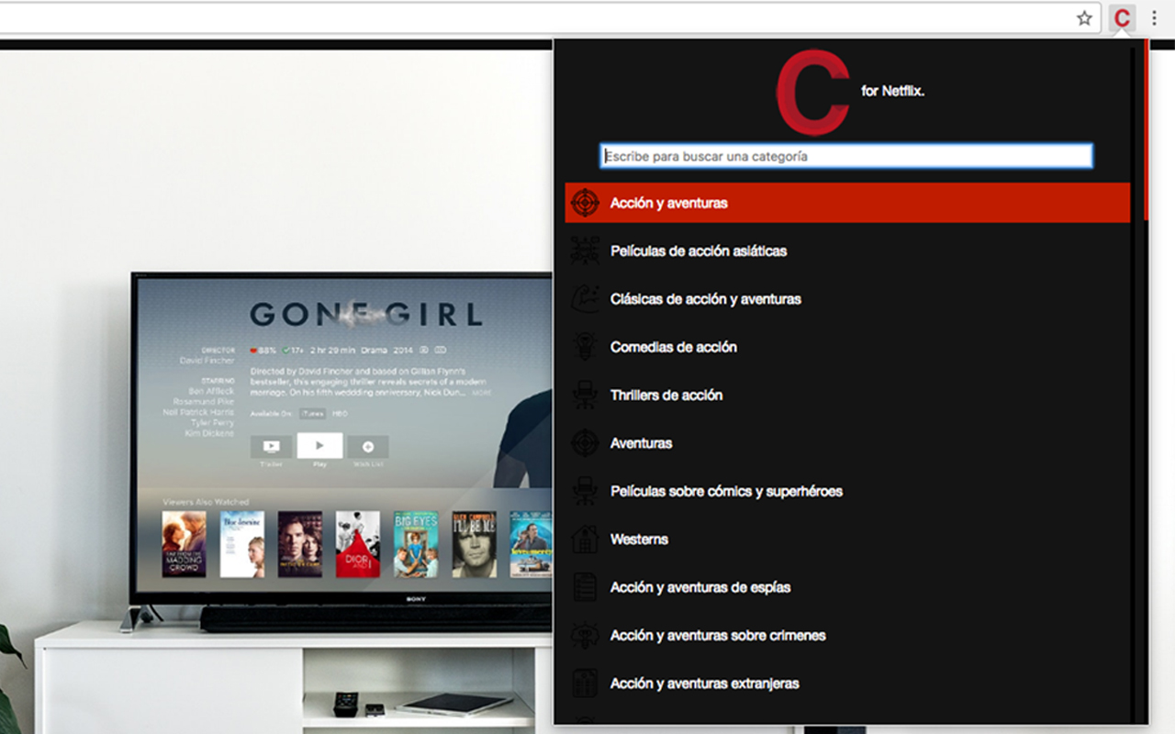Click the Dior and I red poster
This screenshot has width=1175, height=734.
[x=358, y=544]
